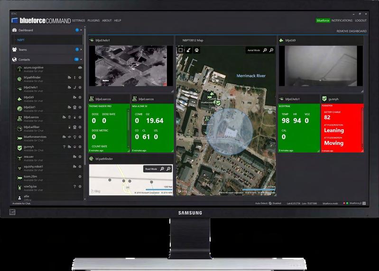The image size is (379, 271).
Task: Collapse the Contacts section arrow
Action: pyautogui.click(x=81, y=59)
